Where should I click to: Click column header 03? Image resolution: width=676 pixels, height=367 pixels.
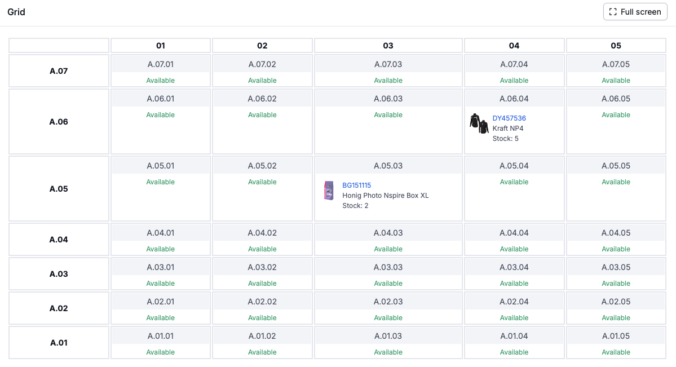pos(388,46)
